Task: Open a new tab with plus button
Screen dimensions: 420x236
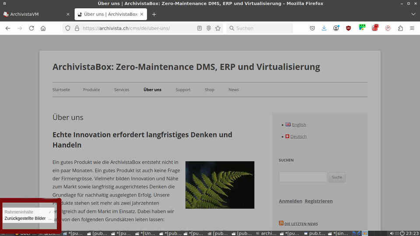Action: [154, 14]
